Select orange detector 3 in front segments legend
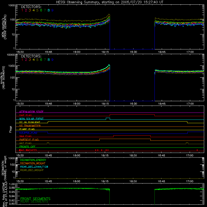Image resolution: width=207 pixels, height=207 pixels. (x=30, y=10)
